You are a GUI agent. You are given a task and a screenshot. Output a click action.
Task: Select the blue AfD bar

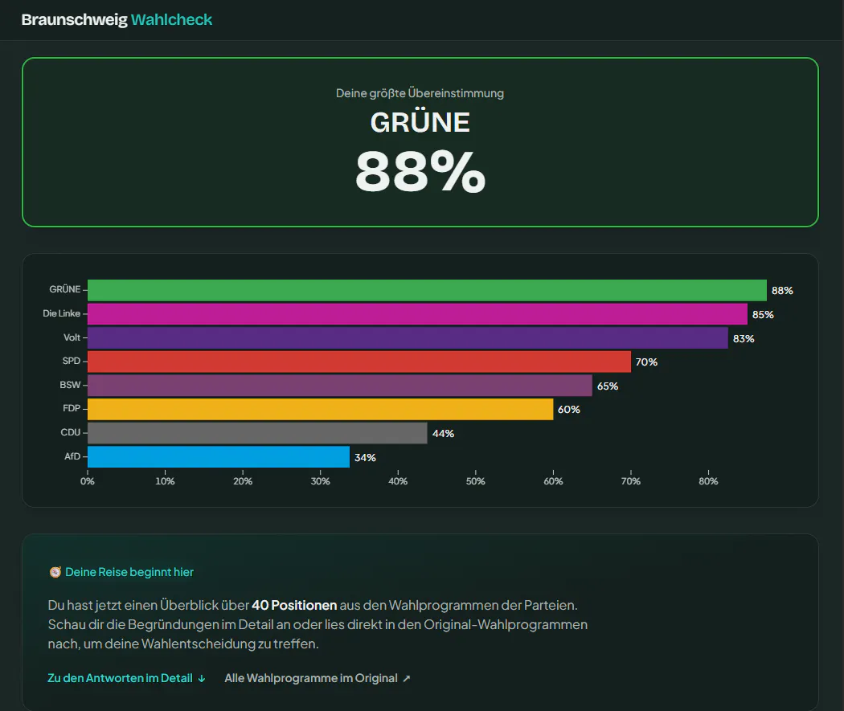tap(219, 456)
